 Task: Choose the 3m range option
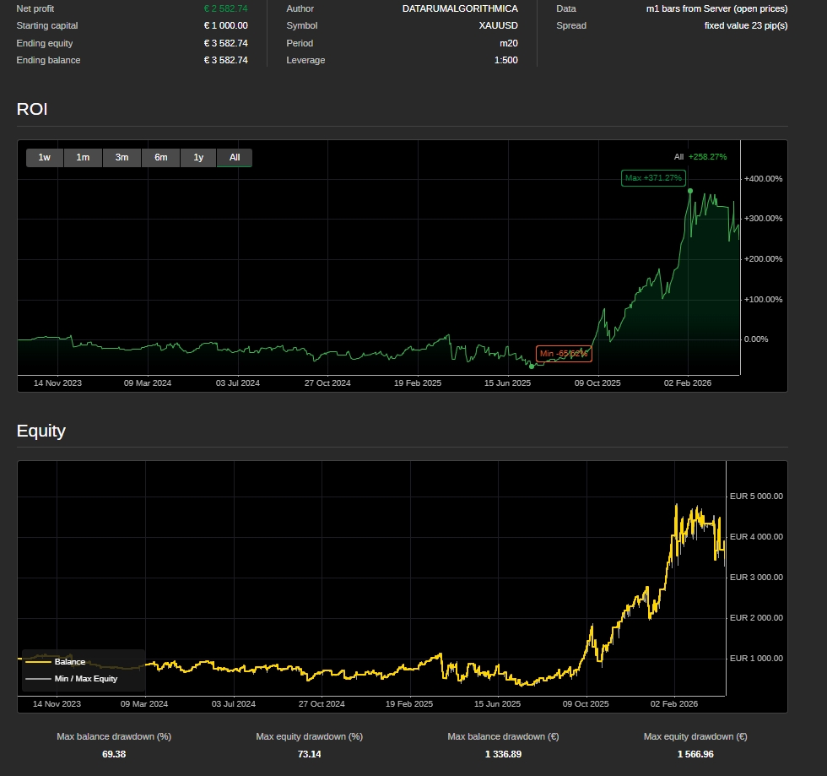pos(122,157)
